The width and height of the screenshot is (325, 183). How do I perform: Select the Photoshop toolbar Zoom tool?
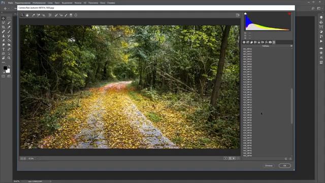click(x=9, y=58)
